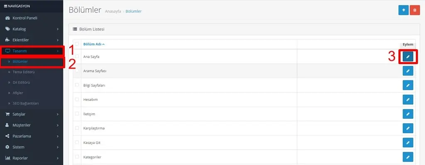Edit the Arama Sayfası layout with pencil

tap(408, 71)
